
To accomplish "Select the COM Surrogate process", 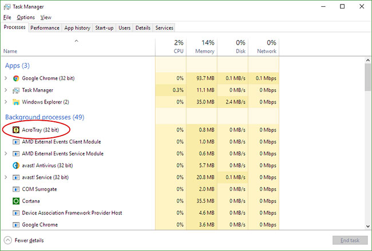I will (39, 189).
